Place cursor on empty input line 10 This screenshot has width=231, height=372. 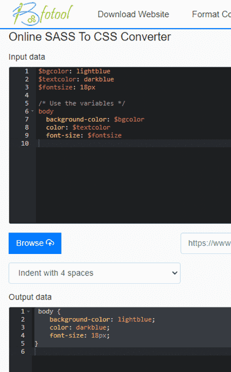click(x=133, y=143)
